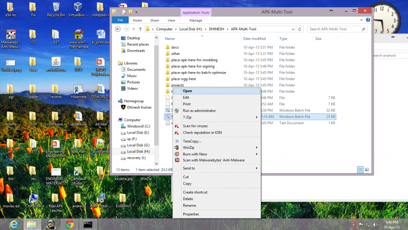Switch to Command Prompt on taskbar

(x=88, y=224)
